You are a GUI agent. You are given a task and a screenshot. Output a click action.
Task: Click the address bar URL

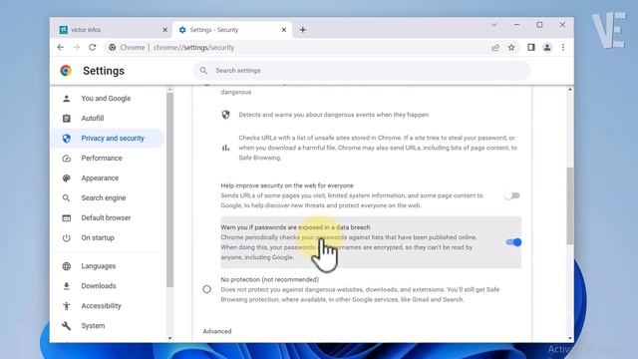tap(193, 47)
